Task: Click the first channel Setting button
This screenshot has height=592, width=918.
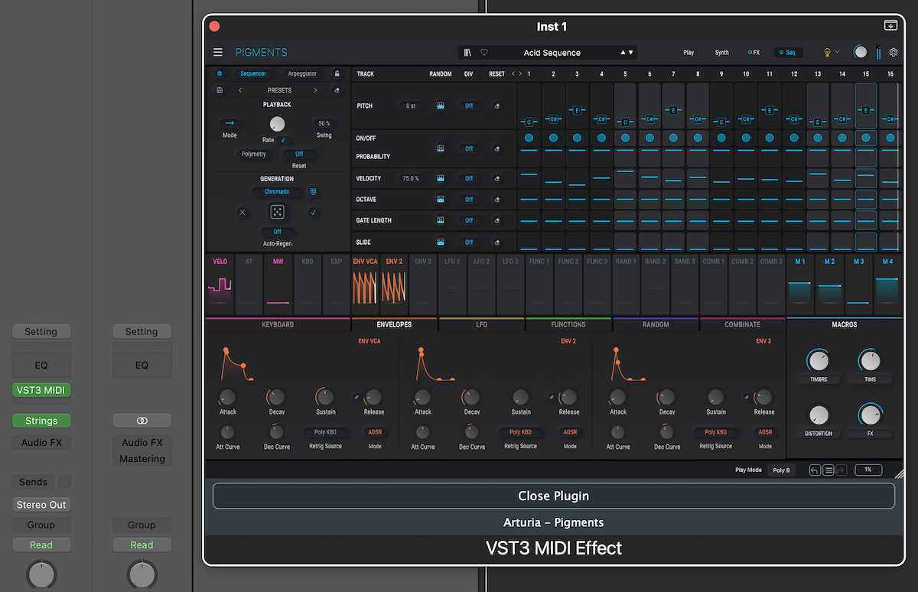Action: coord(41,332)
